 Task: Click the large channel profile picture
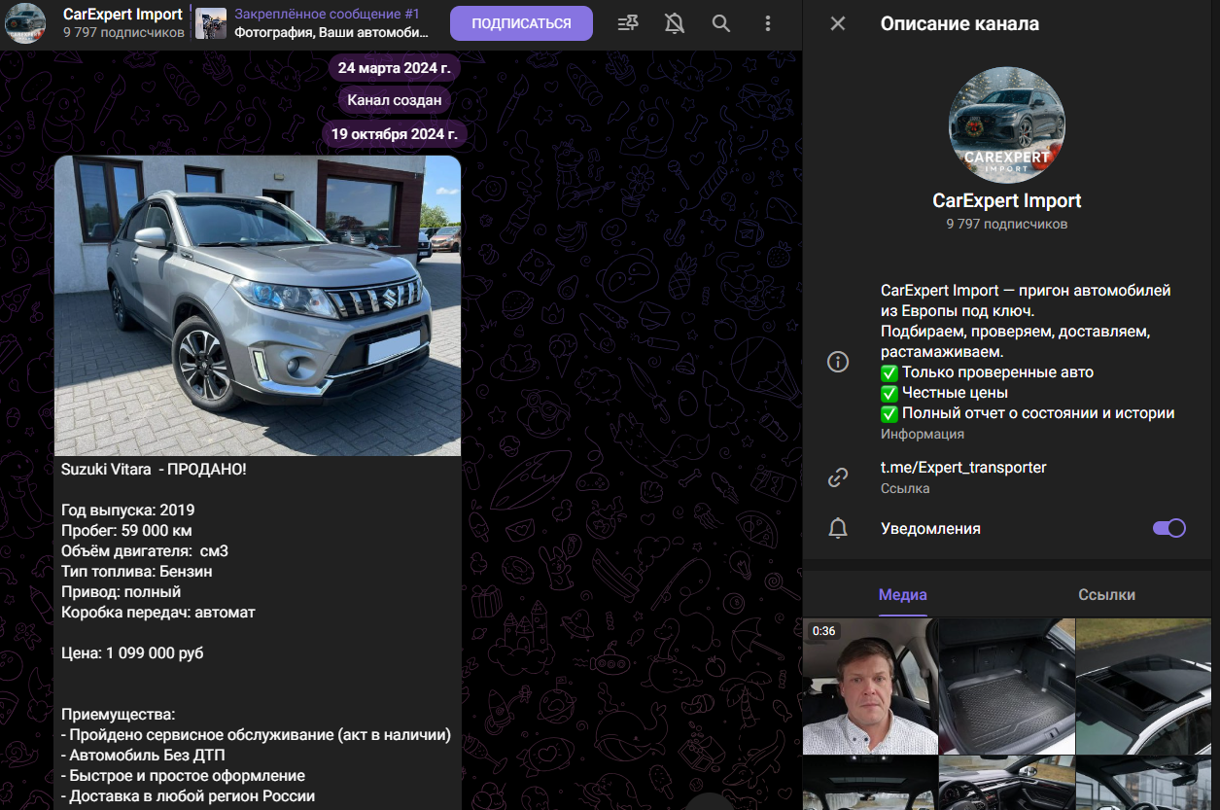(x=1007, y=125)
